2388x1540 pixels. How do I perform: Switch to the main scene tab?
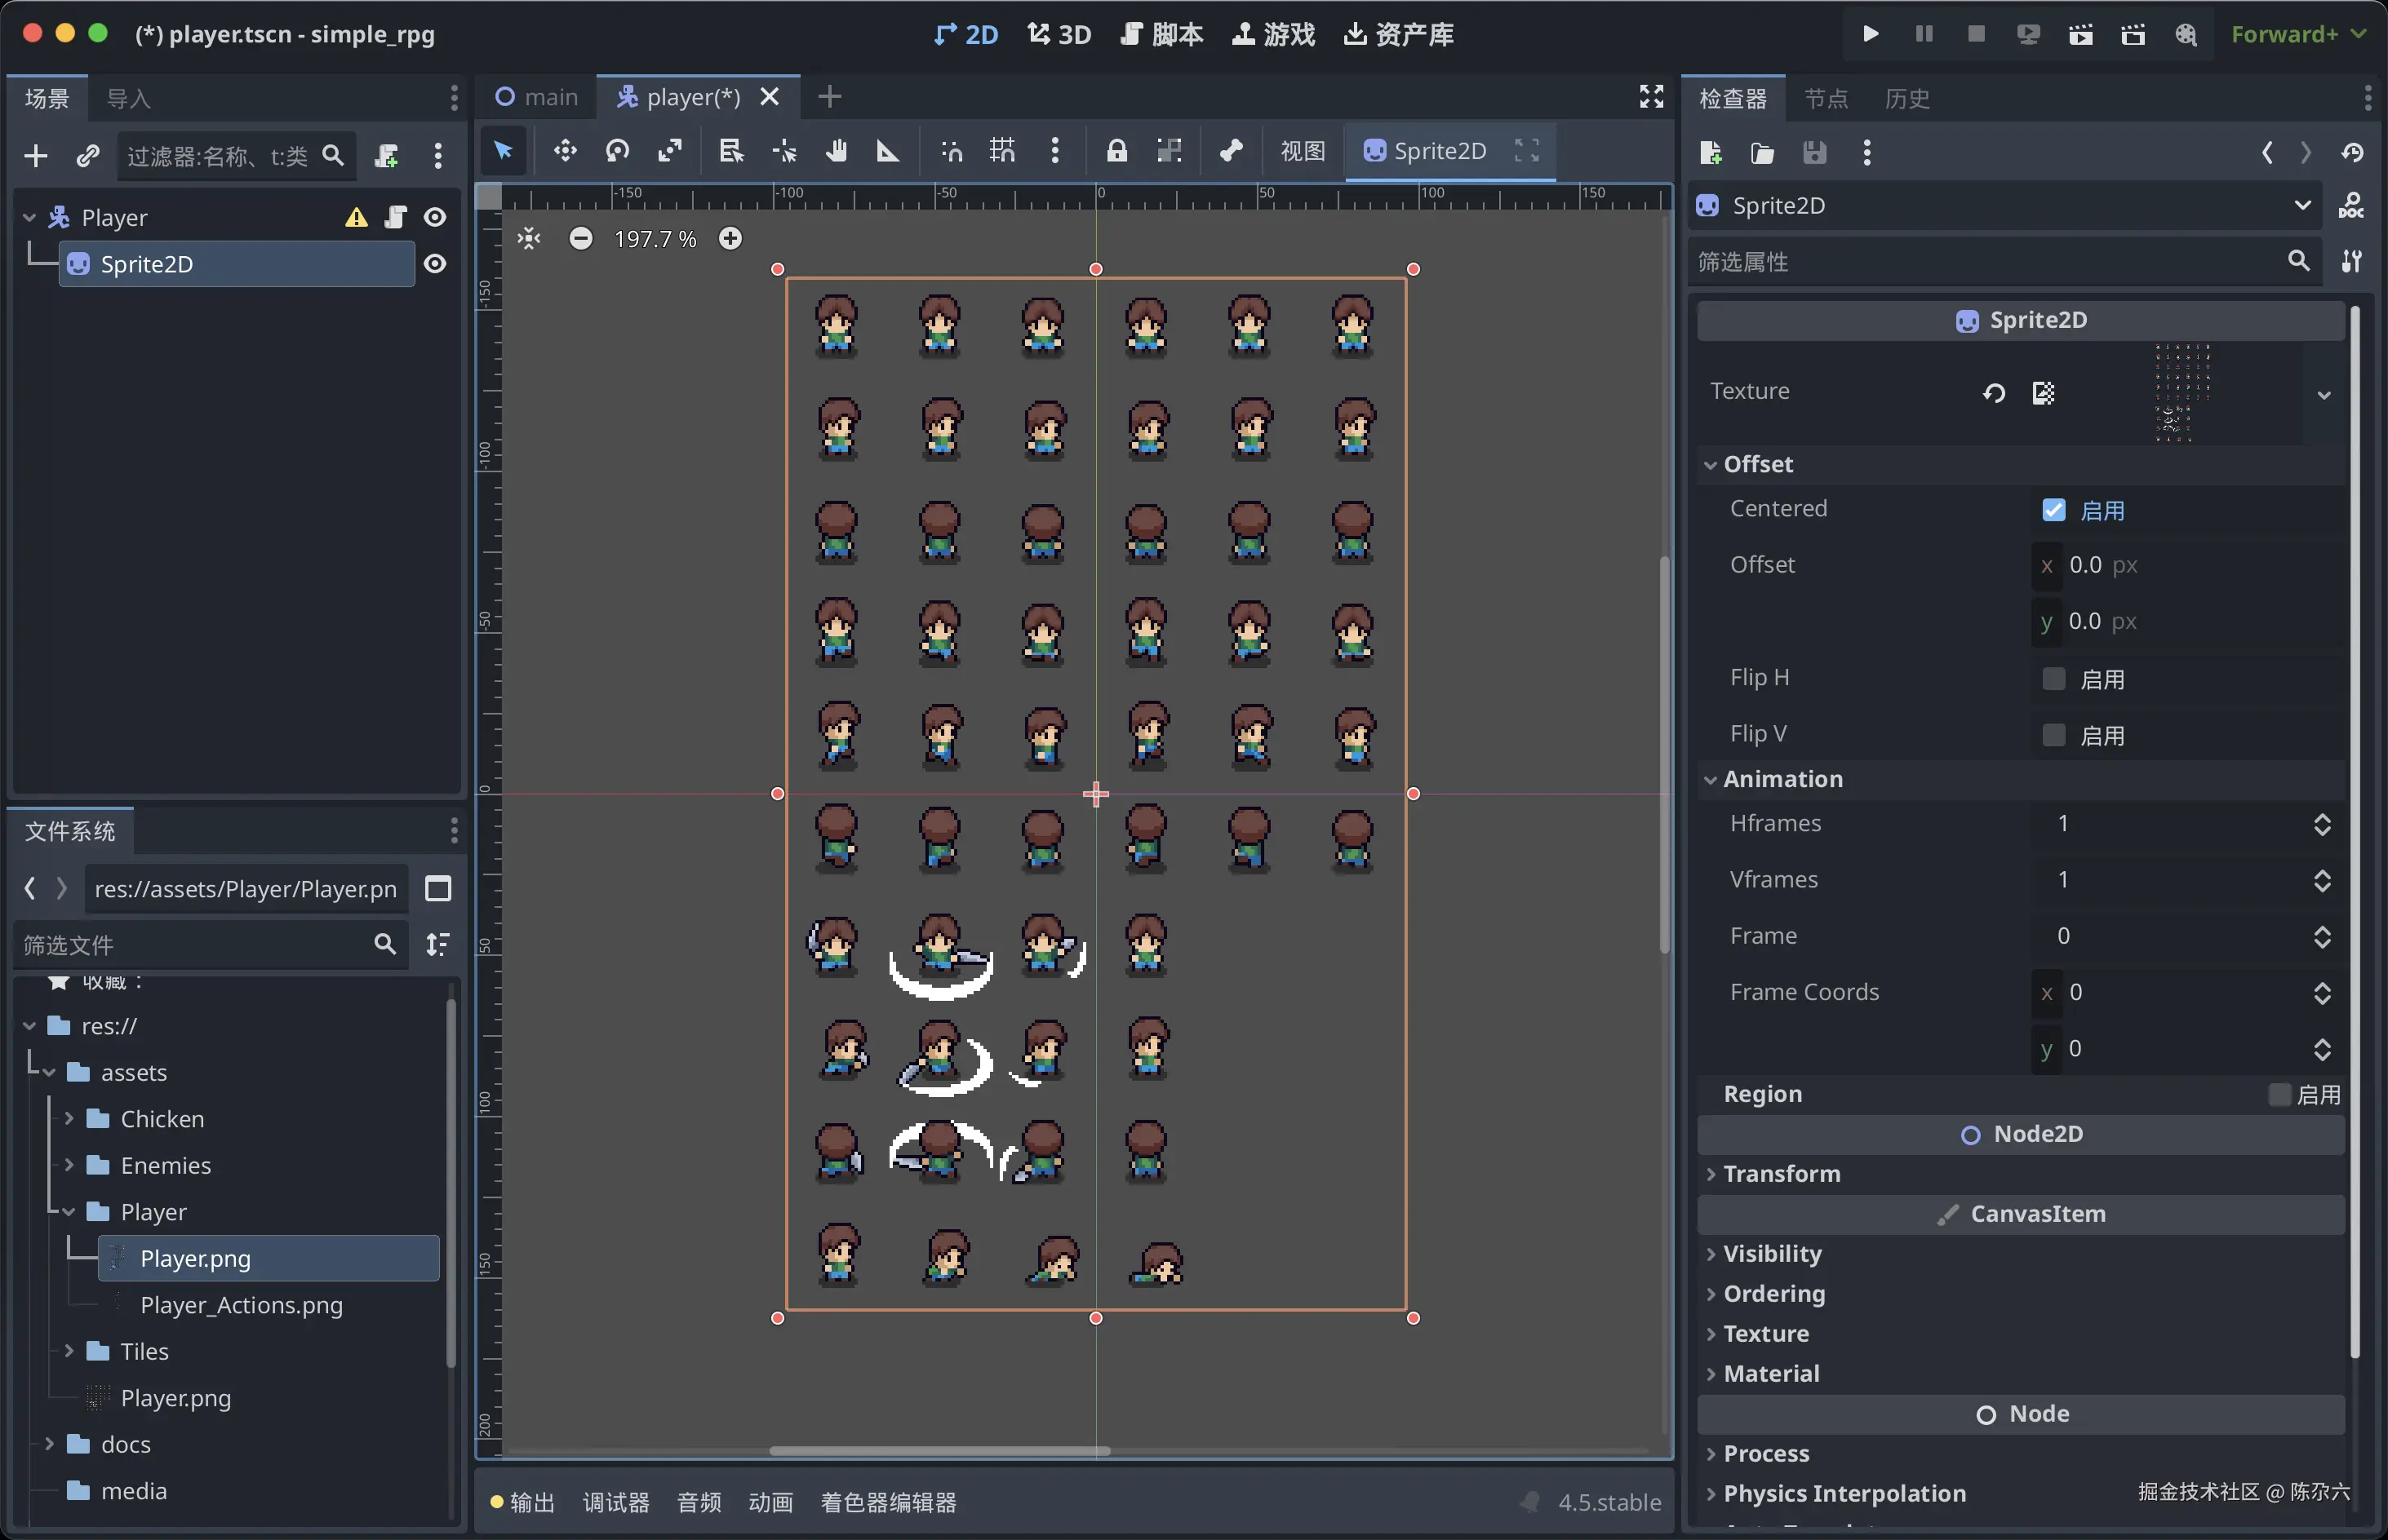(537, 97)
